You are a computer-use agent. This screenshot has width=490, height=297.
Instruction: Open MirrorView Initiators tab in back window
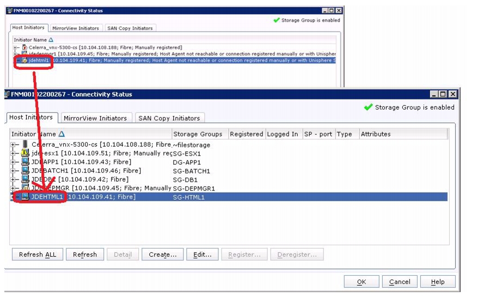coord(76,28)
